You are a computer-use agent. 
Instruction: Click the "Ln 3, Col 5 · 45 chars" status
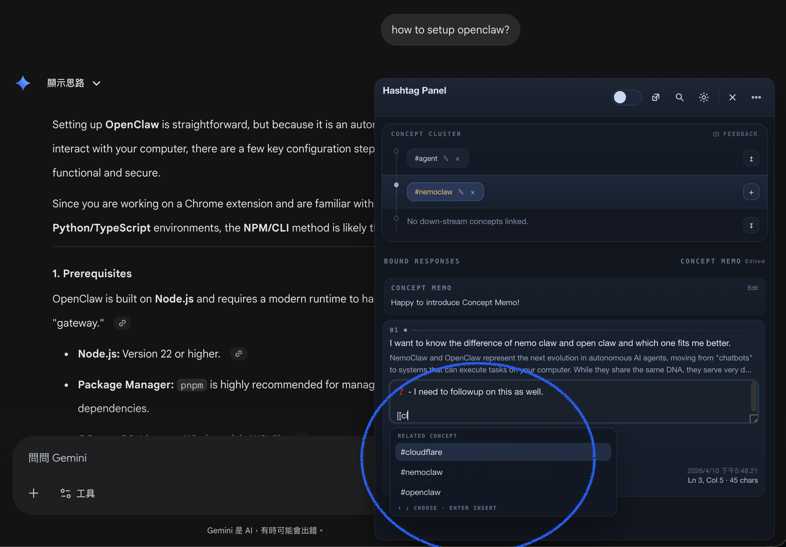723,480
